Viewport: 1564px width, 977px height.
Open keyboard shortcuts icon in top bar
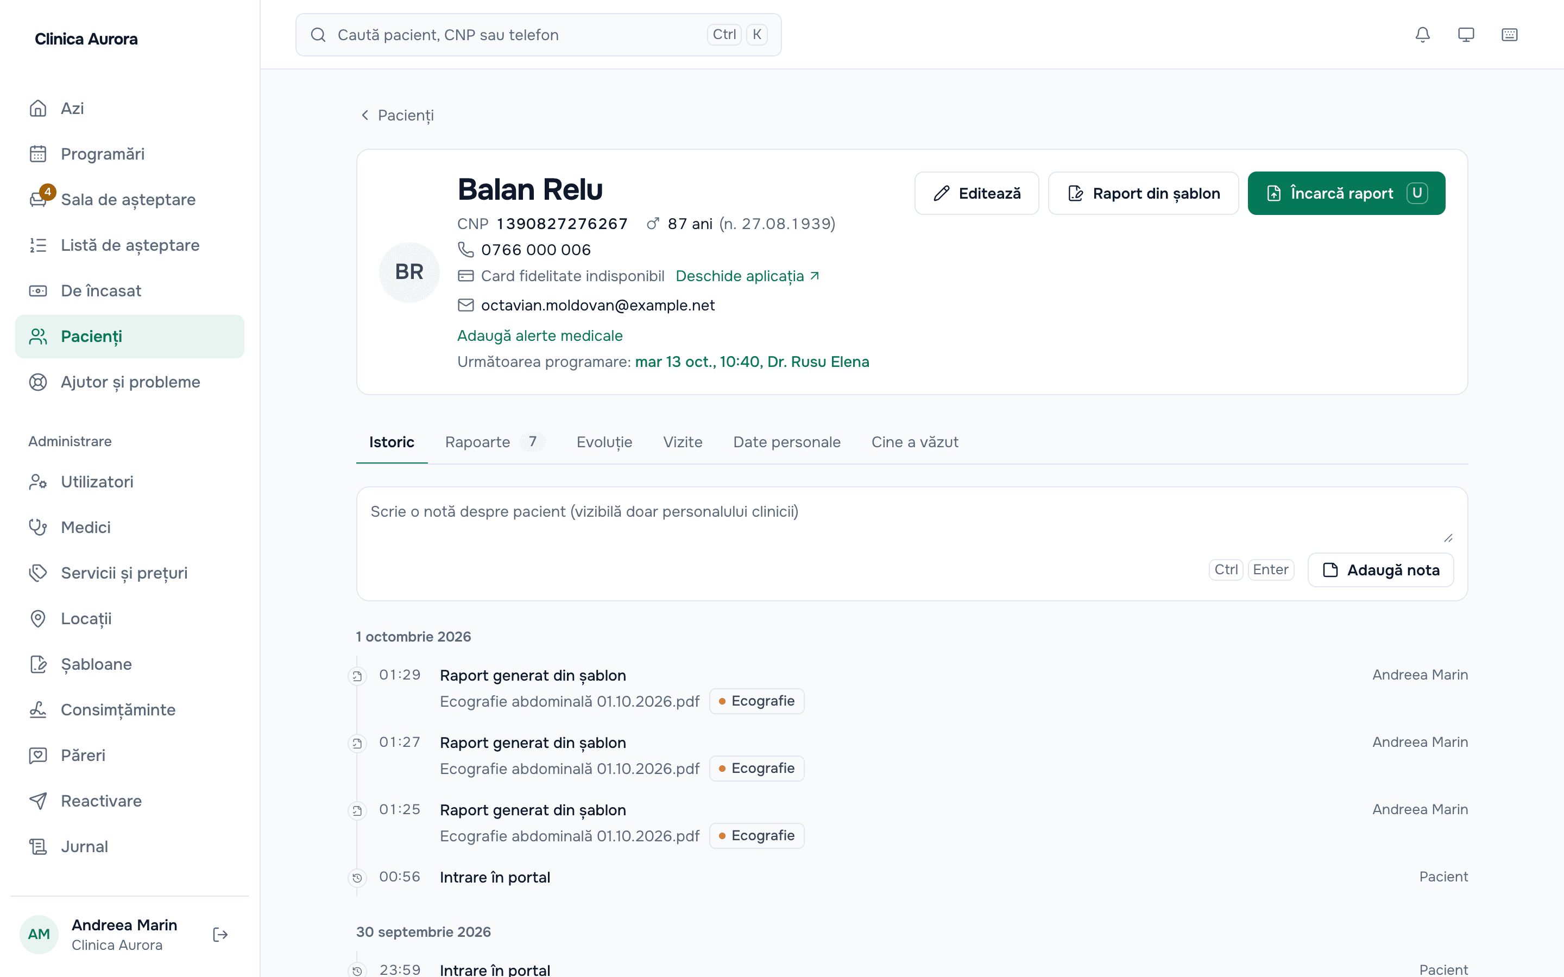pos(1509,35)
